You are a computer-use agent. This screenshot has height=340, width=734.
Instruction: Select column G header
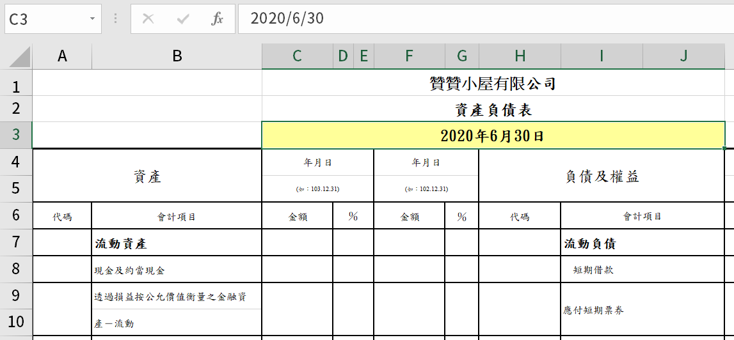tap(462, 57)
